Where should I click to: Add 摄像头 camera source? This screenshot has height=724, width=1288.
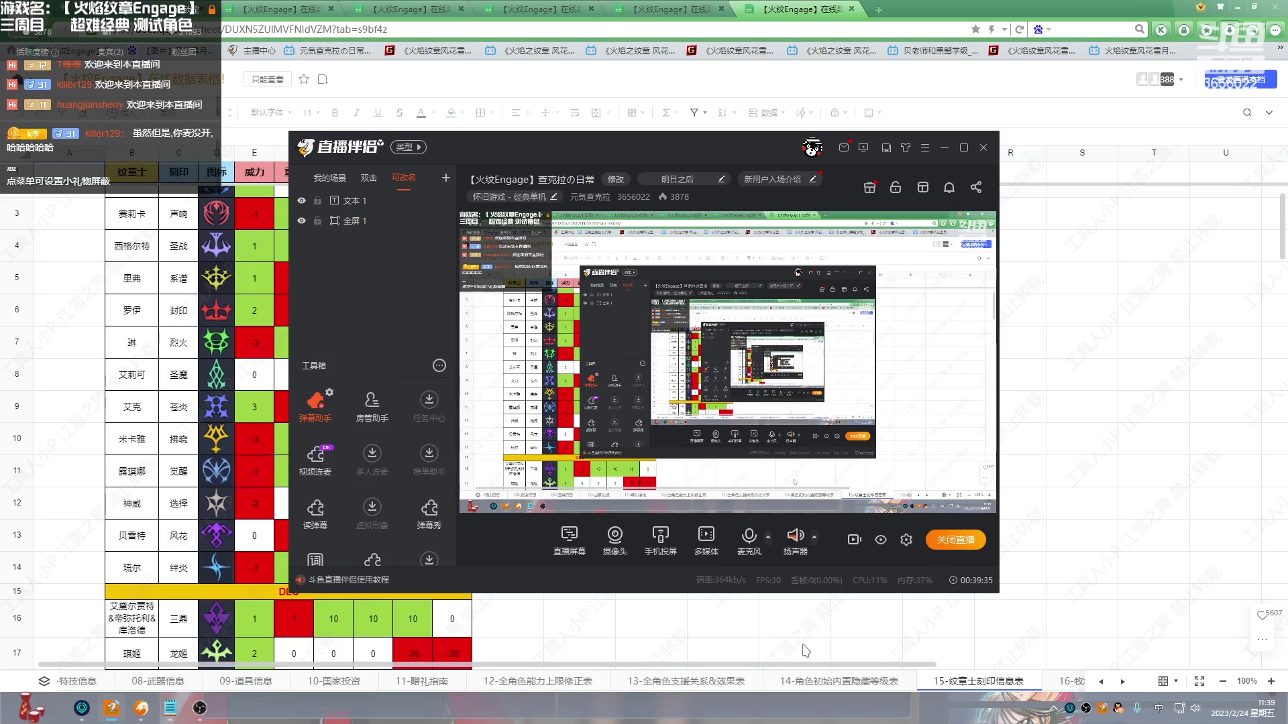pyautogui.click(x=614, y=540)
